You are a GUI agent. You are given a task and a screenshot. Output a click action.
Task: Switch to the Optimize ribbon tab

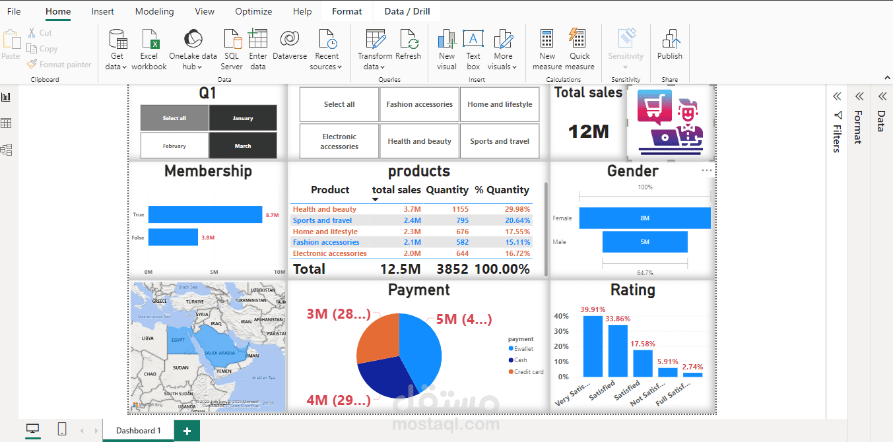coord(253,11)
